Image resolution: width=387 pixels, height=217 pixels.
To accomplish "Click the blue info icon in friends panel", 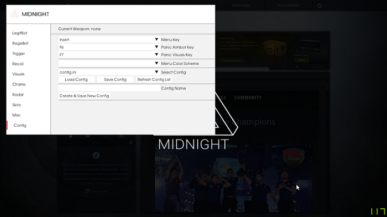I will click(x=96, y=155).
